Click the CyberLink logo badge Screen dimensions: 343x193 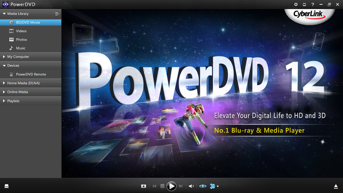pos(309,16)
